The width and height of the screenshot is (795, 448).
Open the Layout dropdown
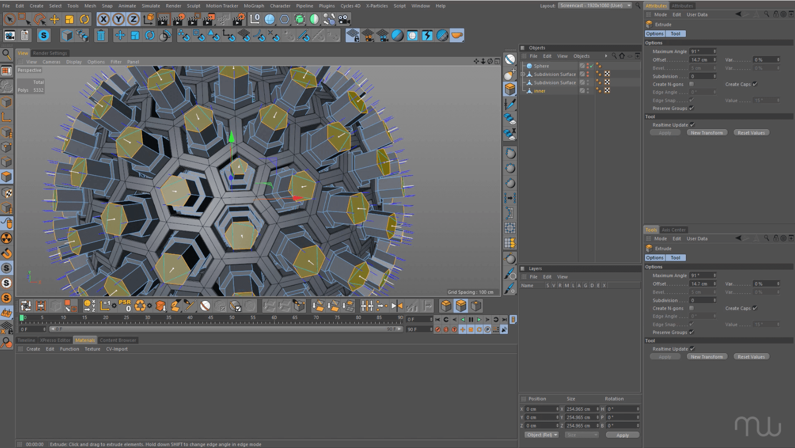[x=595, y=6]
